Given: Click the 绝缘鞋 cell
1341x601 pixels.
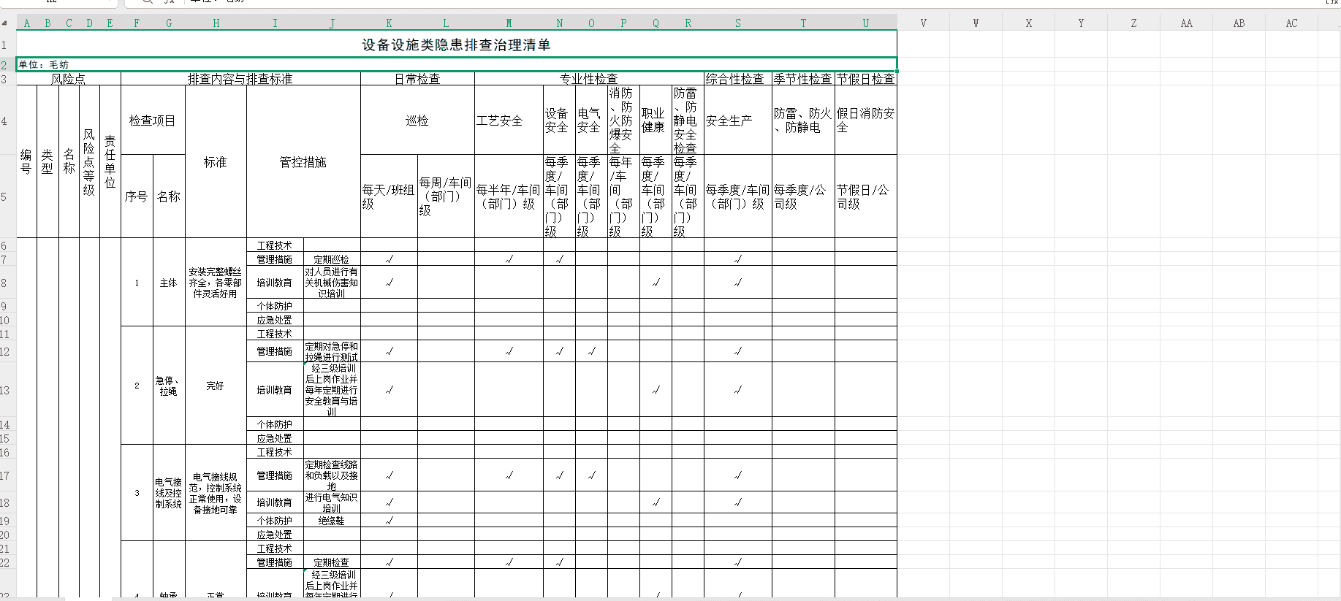Looking at the screenshot, I should [x=331, y=521].
